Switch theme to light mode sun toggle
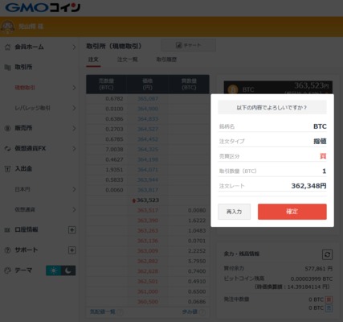 pos(54,270)
